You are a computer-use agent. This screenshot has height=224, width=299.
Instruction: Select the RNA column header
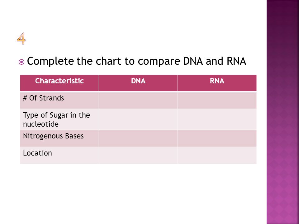(x=217, y=83)
